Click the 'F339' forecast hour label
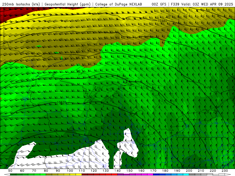Viewport: 235px width, 176px height. pos(175,4)
